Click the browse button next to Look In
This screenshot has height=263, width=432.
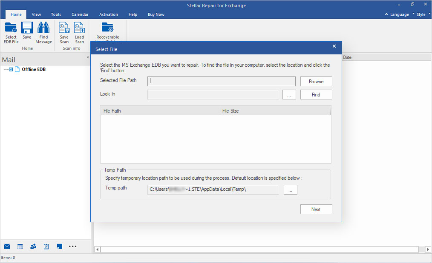pos(289,94)
